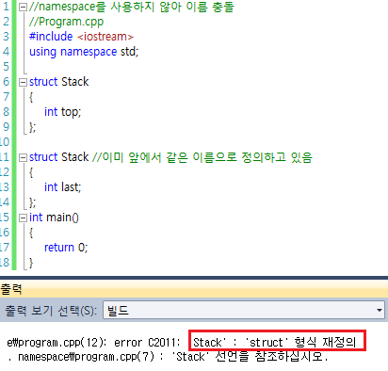This screenshot has width=388, height=371.
Task: Collapse the second struct Stack at line 11
Action: click(x=23, y=157)
